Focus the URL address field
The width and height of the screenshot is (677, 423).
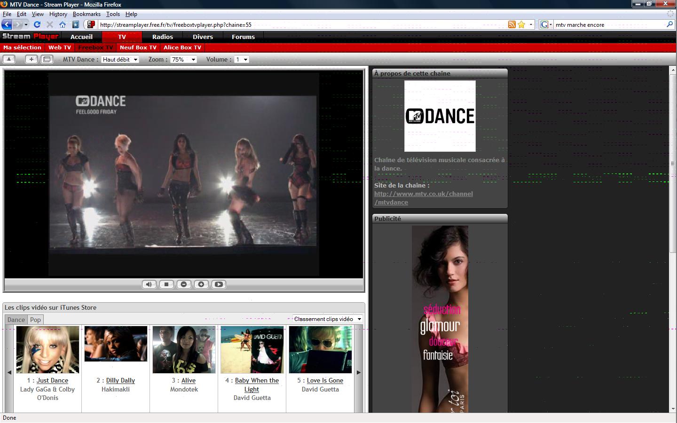301,24
